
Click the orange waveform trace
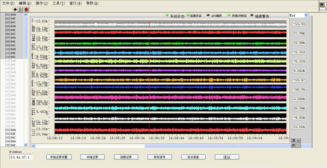(170, 80)
